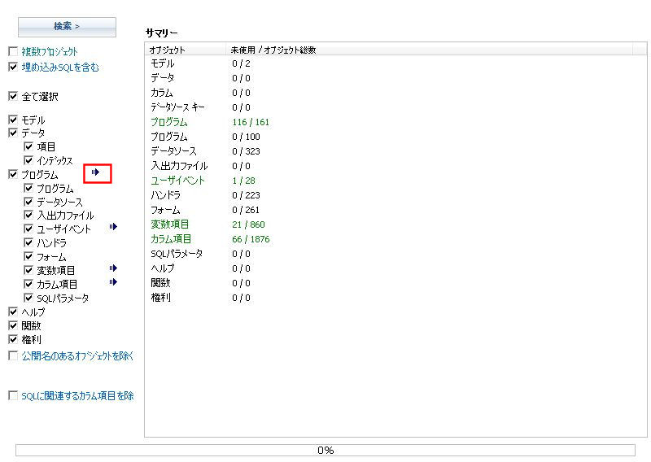Screen dimensions: 651x462
Task: Click the arrow icon next to ユーザイベント
Action: [113, 227]
